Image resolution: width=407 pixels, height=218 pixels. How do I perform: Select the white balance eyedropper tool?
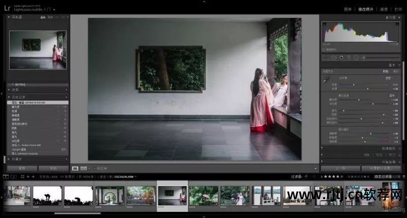326,80
